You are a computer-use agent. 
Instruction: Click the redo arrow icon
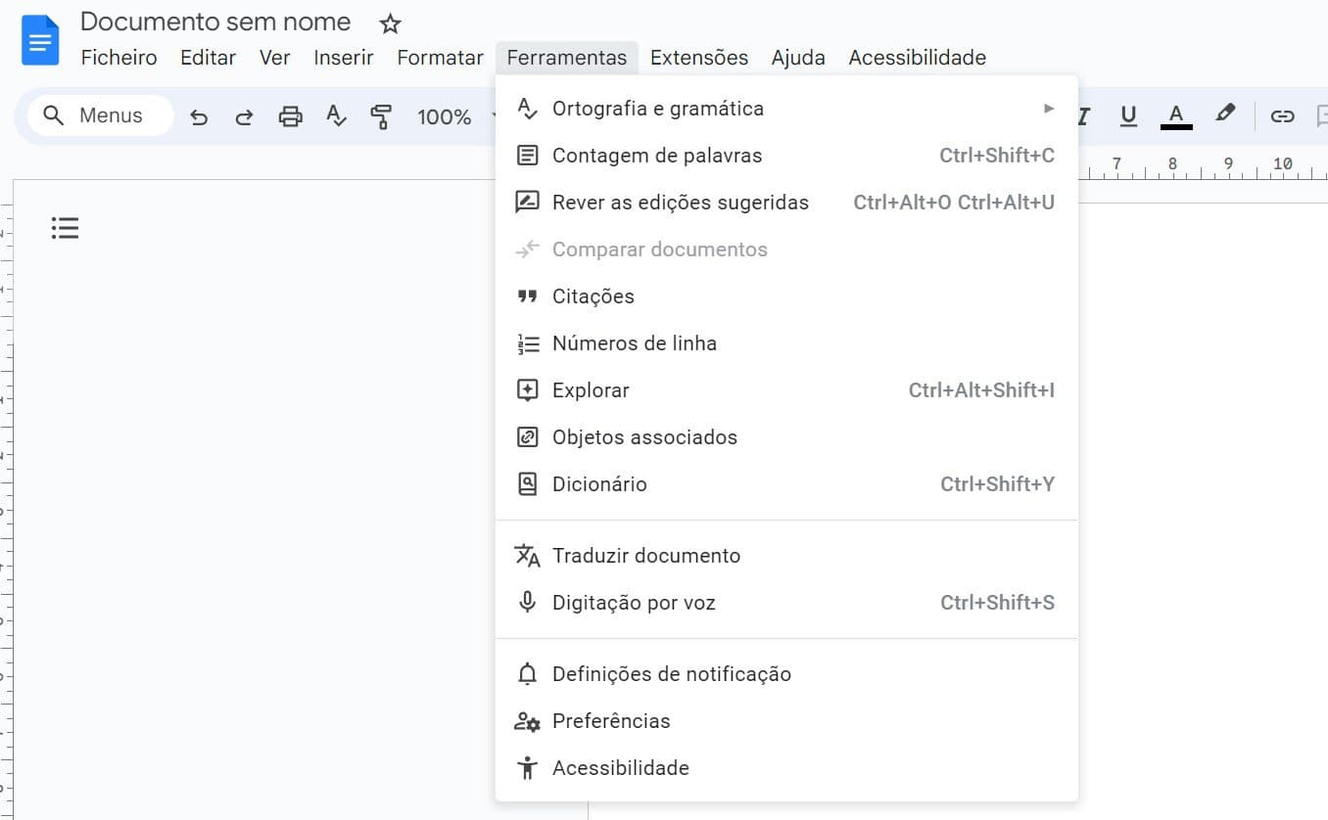(244, 116)
